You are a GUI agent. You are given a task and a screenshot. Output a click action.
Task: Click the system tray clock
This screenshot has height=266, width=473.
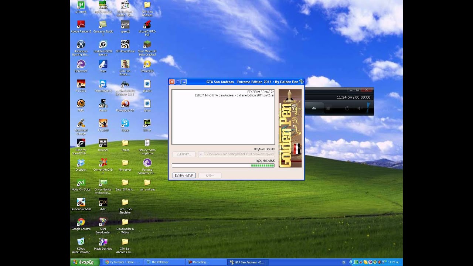coord(394,262)
